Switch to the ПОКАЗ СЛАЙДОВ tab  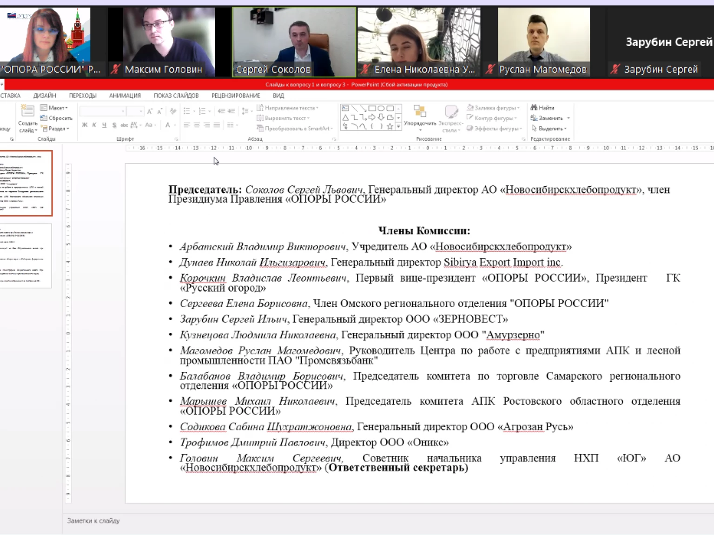pos(176,96)
